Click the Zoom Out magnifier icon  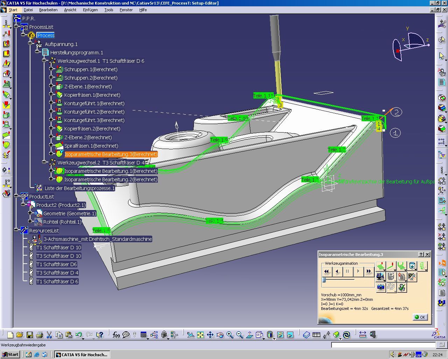coord(239,335)
